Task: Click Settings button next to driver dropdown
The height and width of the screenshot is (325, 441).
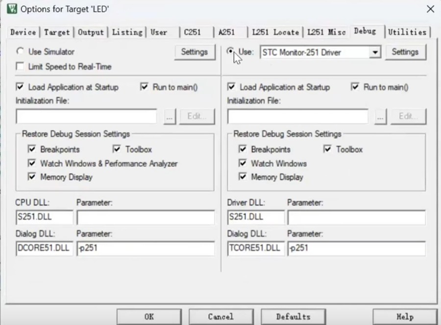Action: 405,52
